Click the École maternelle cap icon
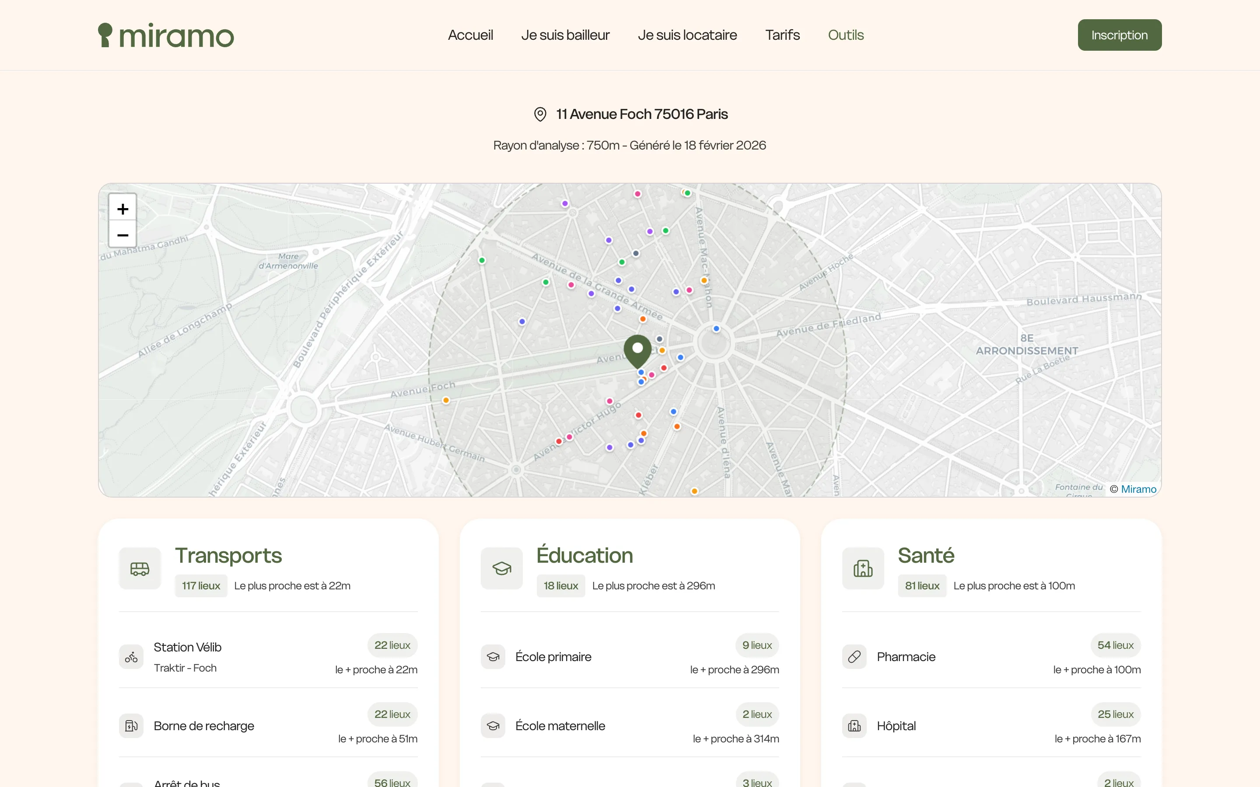 coord(493,726)
